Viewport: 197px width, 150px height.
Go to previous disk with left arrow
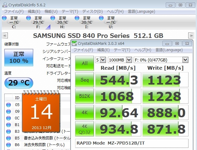(5, 35)
